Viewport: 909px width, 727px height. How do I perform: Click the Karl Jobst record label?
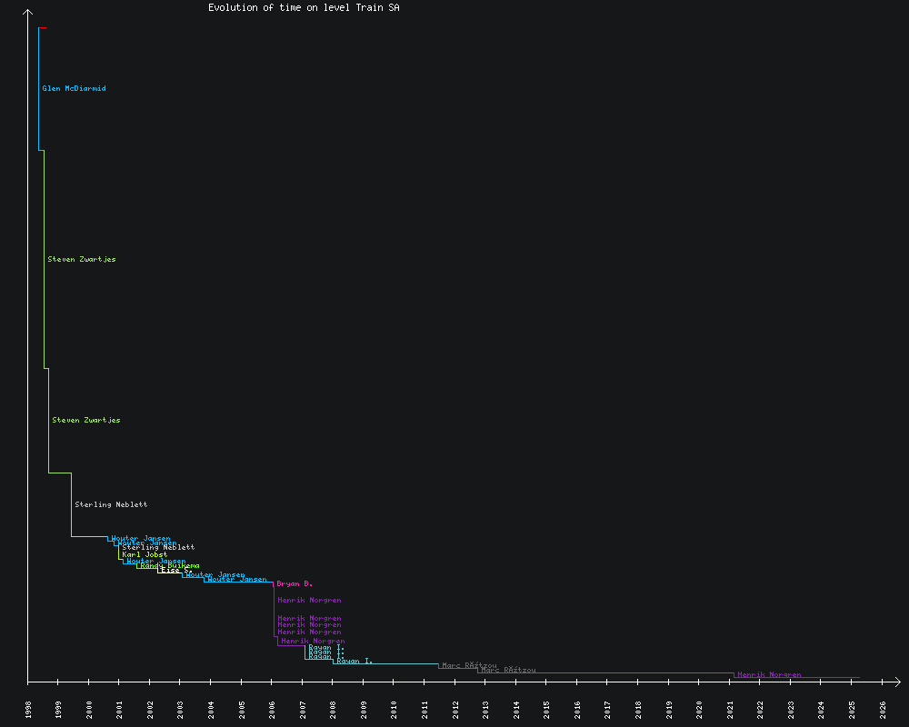(145, 554)
